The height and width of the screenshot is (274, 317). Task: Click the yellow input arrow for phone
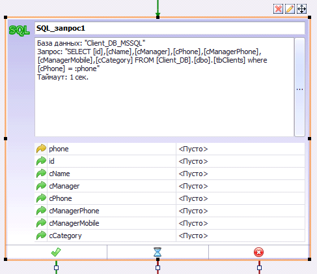tap(41, 149)
